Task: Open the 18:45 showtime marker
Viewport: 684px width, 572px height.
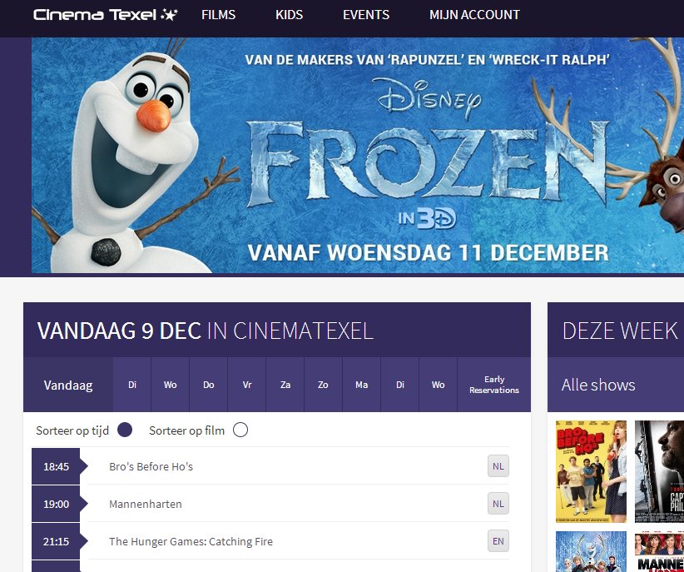Action: 57,466
